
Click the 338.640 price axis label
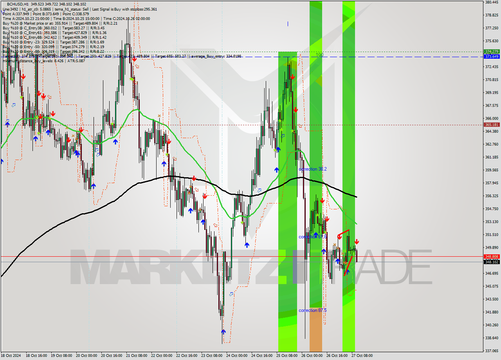click(x=492, y=338)
